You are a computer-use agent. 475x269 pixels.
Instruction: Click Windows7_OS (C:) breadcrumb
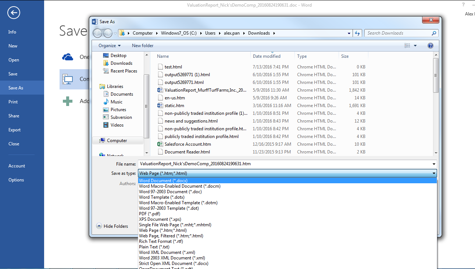pyautogui.click(x=179, y=33)
